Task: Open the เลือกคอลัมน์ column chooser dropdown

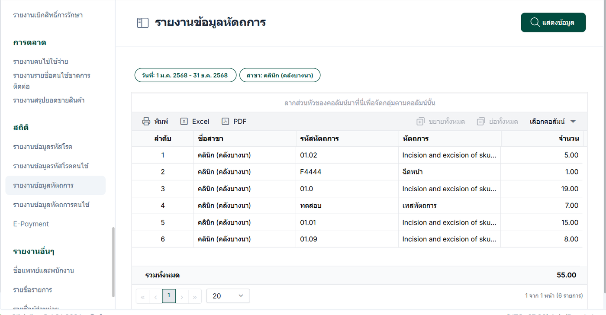Action: (553, 122)
